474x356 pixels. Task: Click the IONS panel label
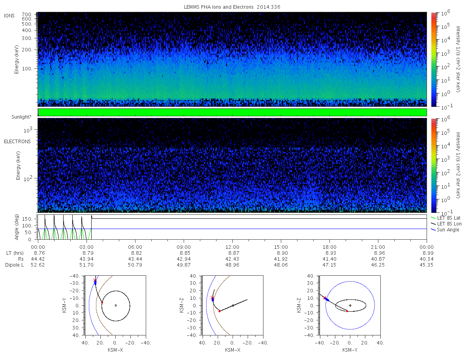[10, 15]
